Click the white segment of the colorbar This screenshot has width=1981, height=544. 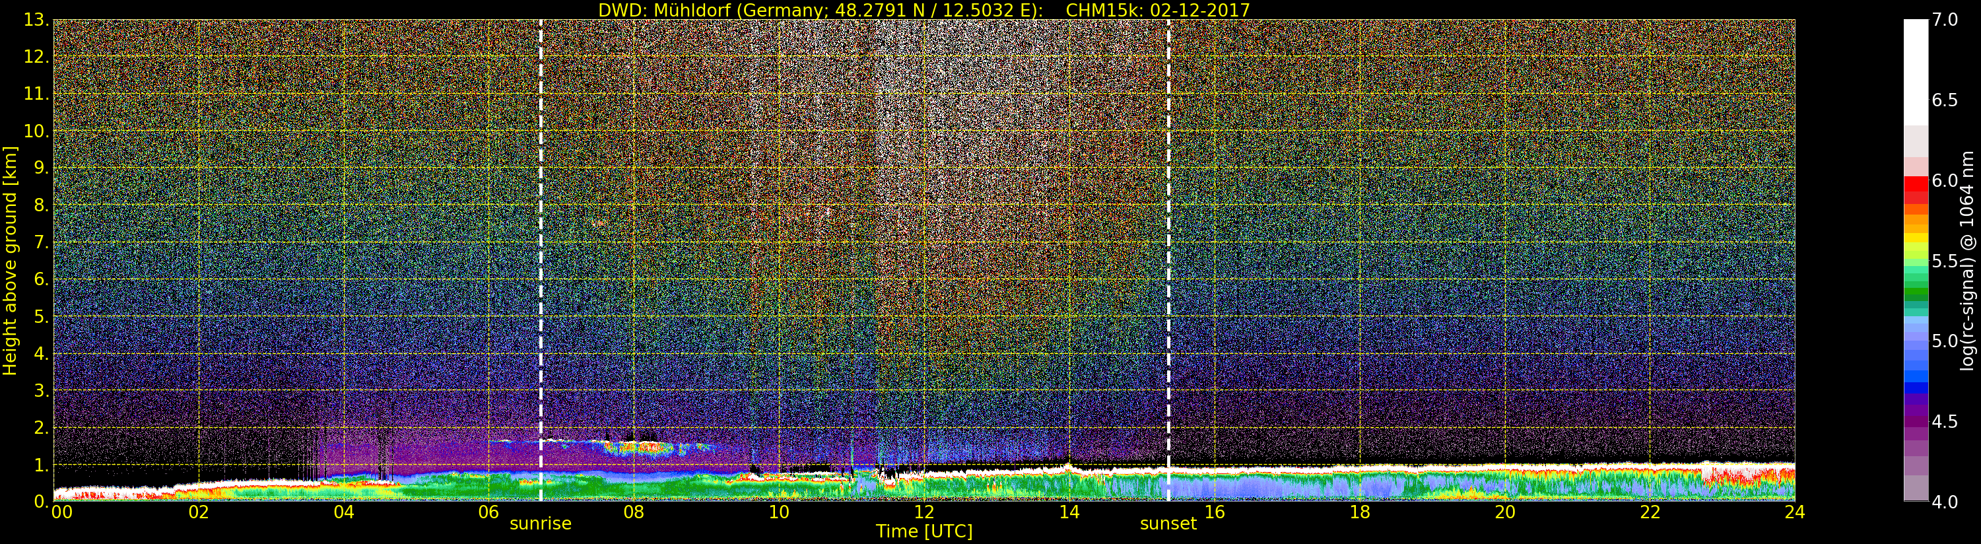[x=1916, y=73]
